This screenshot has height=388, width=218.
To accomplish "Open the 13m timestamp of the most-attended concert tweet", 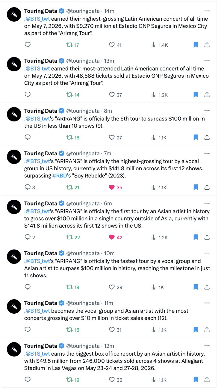I will (x=109, y=61).
